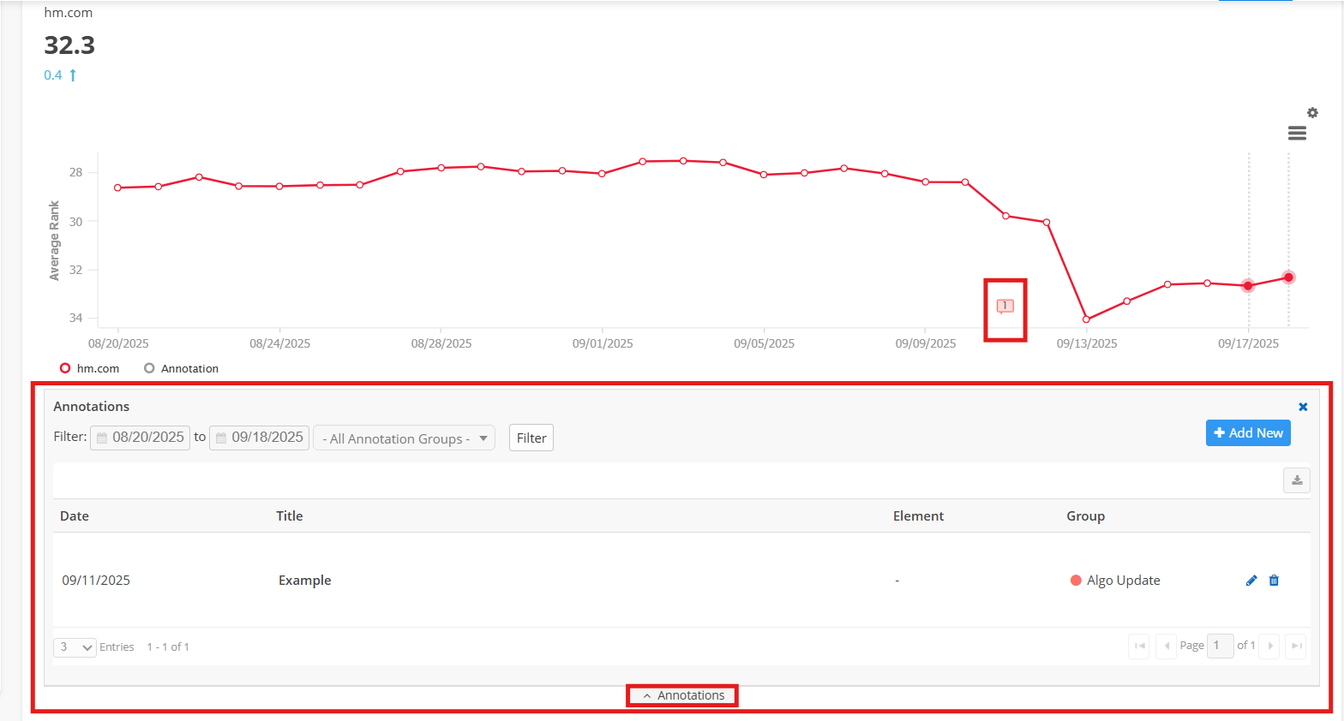Close the Annotations panel
The image size is (1344, 721).
click(x=1303, y=407)
